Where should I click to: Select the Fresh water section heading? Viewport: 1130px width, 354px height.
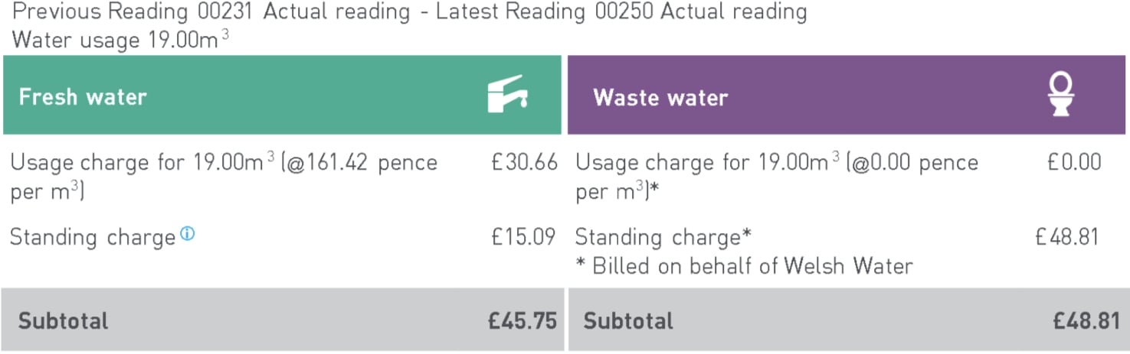(83, 97)
